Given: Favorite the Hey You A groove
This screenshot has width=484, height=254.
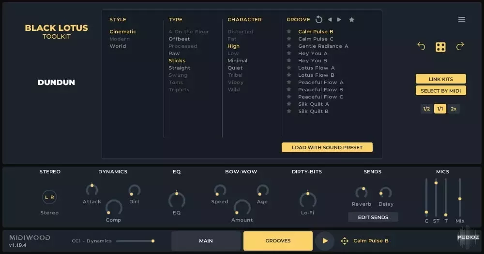Looking at the screenshot, I should click(289, 54).
